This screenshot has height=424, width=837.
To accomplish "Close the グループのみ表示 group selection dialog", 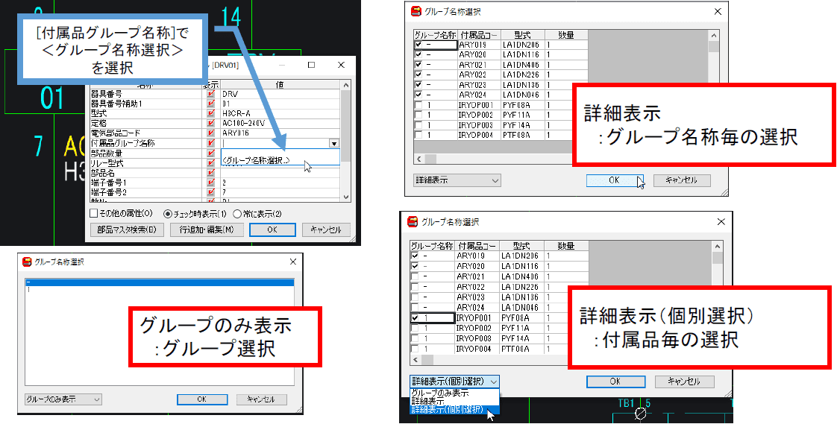I will pos(292,262).
